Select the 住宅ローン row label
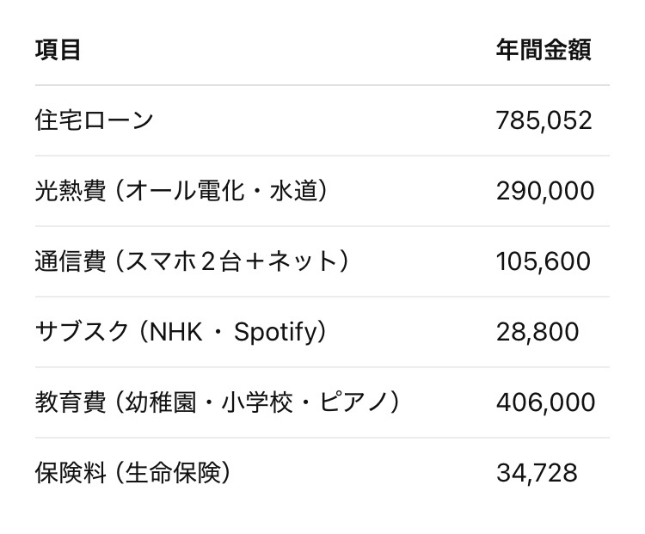The image size is (645, 534). coord(94,120)
